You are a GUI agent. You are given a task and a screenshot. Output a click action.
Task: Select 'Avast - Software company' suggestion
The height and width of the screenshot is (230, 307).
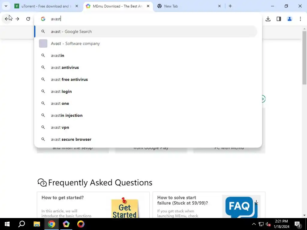pos(146,43)
